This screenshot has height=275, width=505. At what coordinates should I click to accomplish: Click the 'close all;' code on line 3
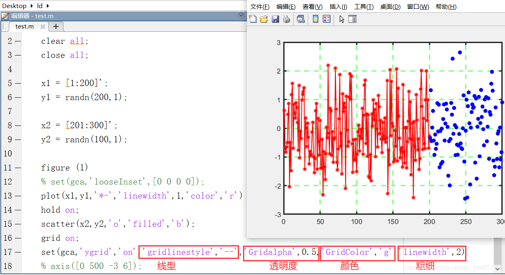point(64,55)
